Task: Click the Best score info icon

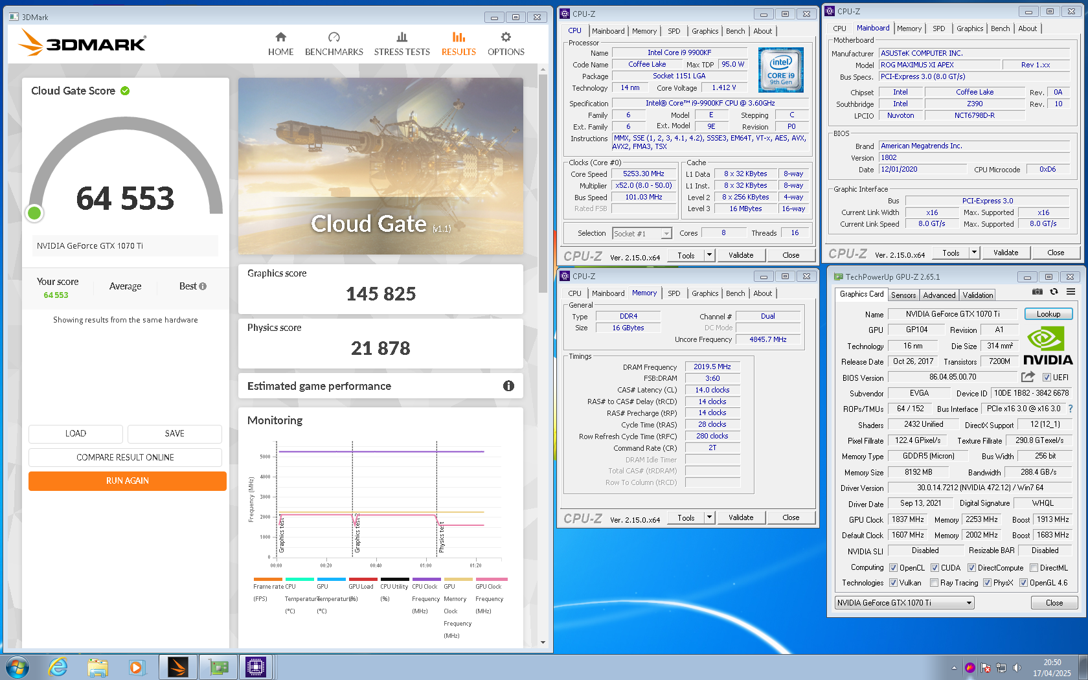Action: (203, 286)
